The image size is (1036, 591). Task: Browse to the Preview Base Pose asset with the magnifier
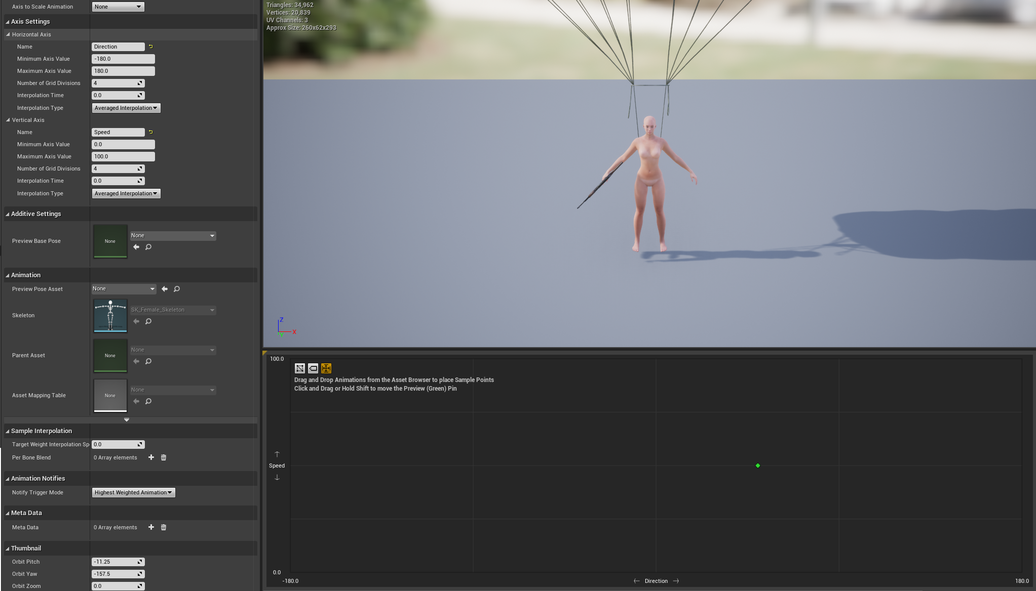click(148, 247)
